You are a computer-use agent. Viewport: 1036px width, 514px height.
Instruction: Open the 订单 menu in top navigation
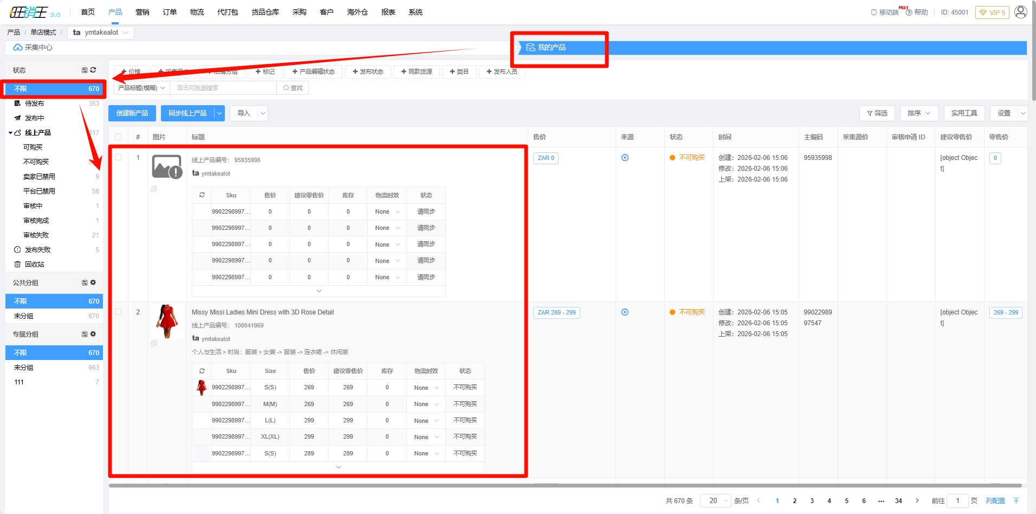[170, 12]
